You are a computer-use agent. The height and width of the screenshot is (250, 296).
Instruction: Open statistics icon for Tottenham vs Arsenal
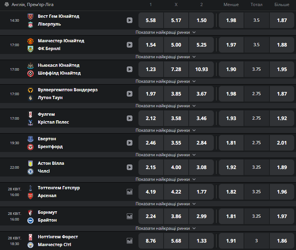click(130, 192)
